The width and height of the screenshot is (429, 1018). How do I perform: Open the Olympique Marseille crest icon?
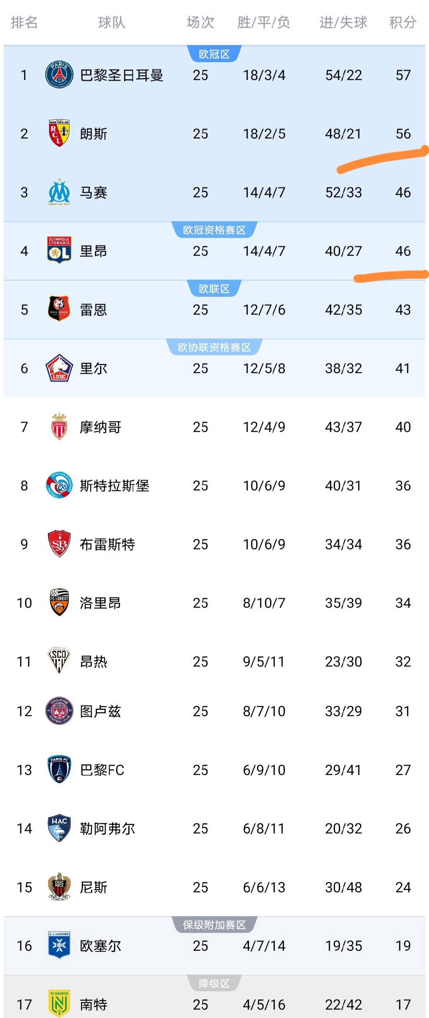(x=59, y=192)
